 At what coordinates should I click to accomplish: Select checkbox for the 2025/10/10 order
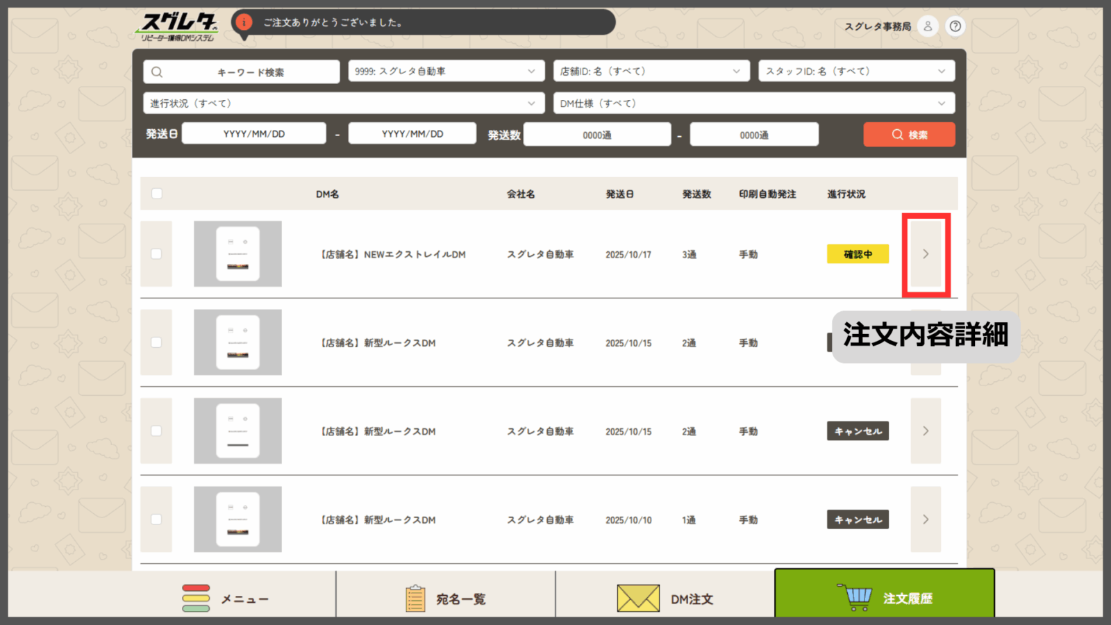156,519
